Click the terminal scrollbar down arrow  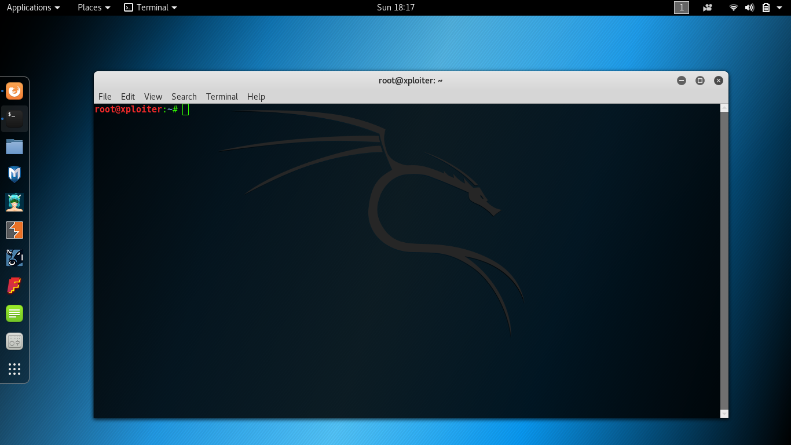point(724,414)
